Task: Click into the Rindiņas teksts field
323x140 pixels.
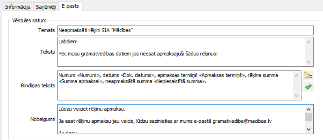Action: (179, 85)
